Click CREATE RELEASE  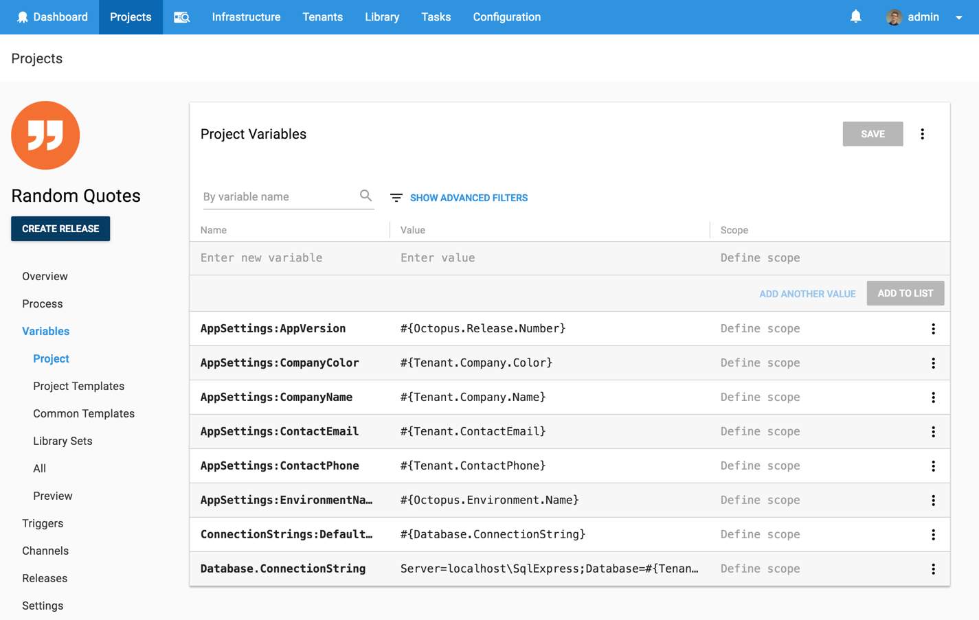60,229
